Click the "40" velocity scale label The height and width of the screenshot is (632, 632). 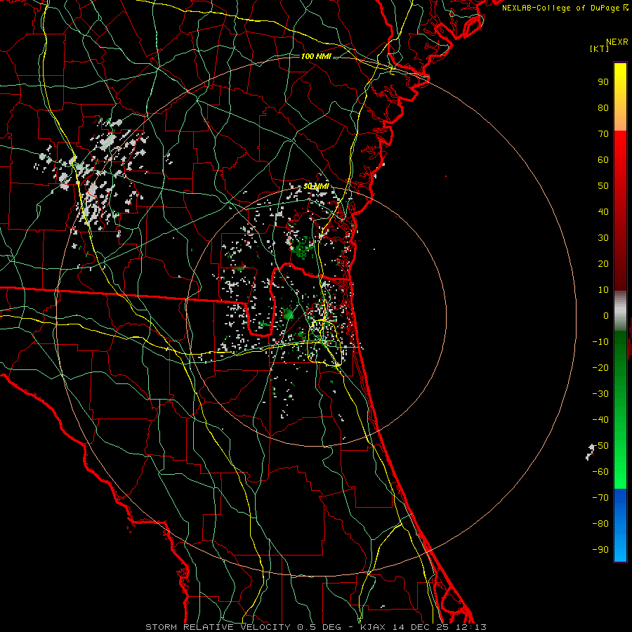point(603,212)
